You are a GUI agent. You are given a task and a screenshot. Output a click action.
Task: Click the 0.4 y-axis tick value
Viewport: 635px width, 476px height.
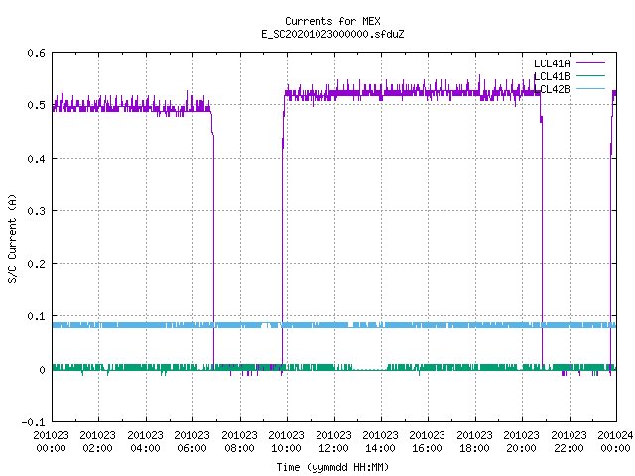(x=36, y=159)
